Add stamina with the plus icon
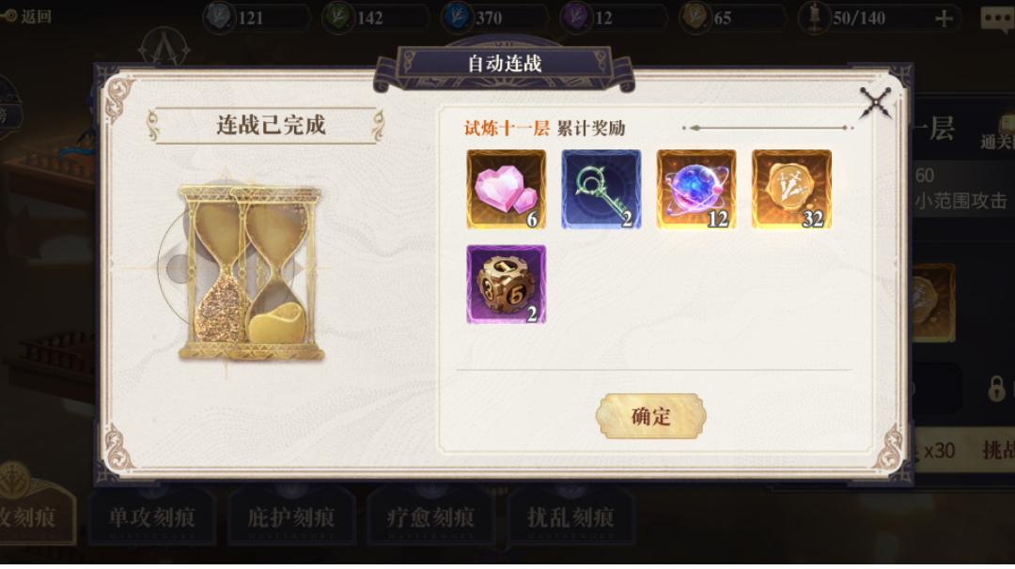This screenshot has height=569, width=1015. click(944, 18)
